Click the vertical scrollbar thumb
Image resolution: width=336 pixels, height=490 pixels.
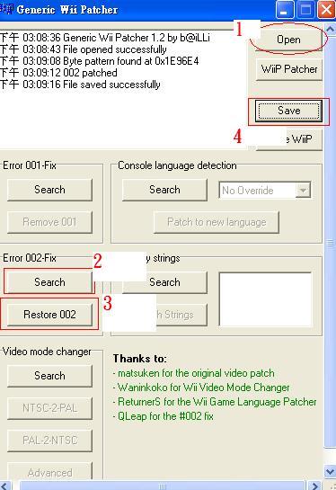[331, 243]
